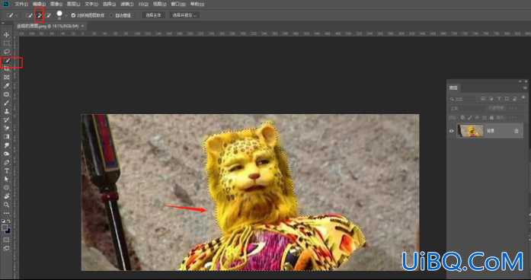Open the 文件 (File) menu
This screenshot has width=531, height=280.
(21, 4)
